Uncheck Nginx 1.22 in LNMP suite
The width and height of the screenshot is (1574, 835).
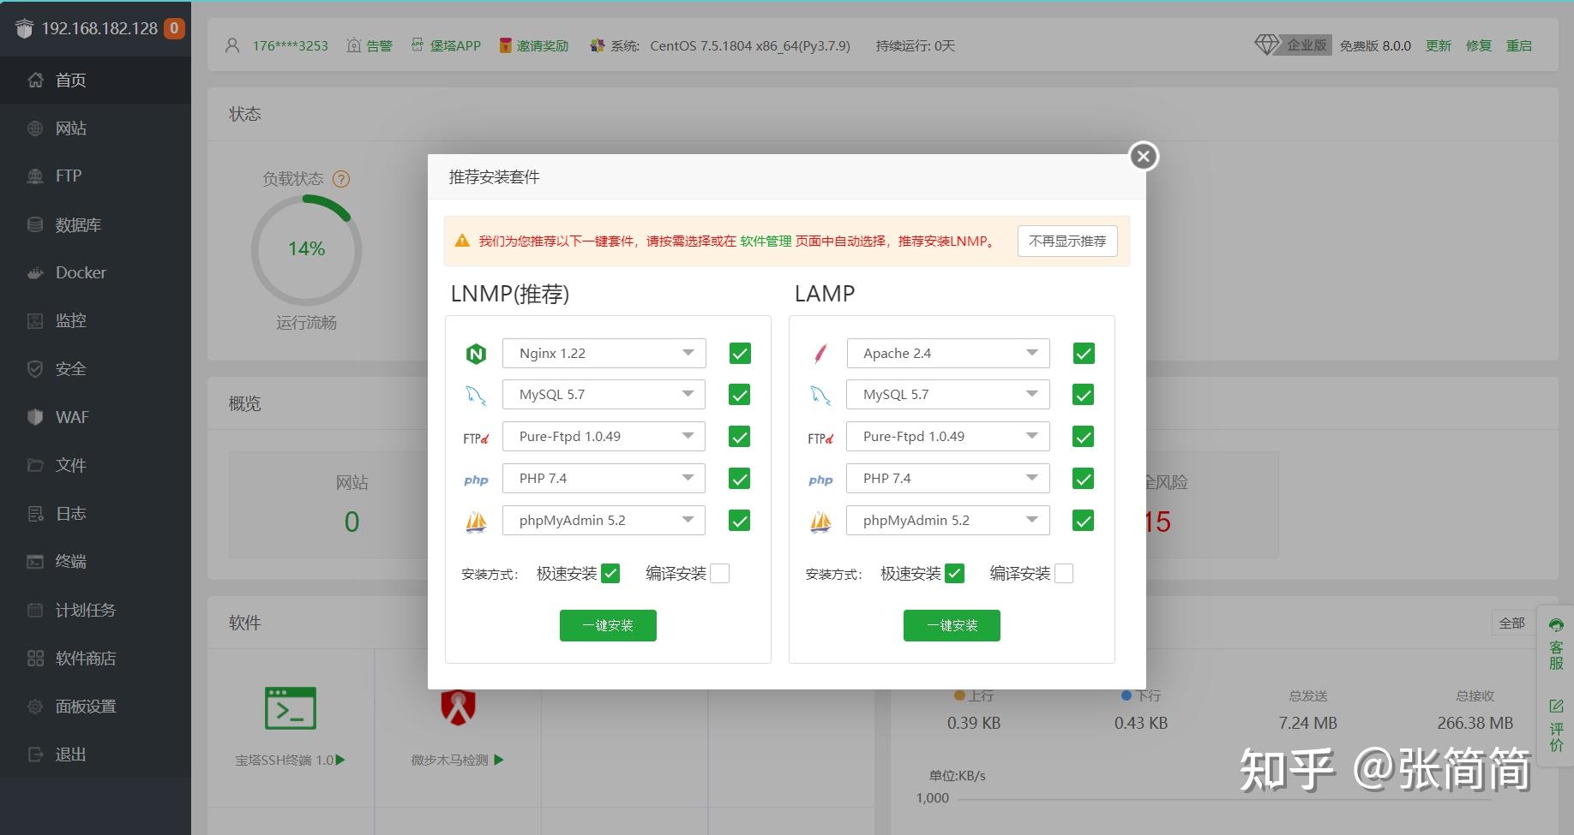tap(738, 353)
